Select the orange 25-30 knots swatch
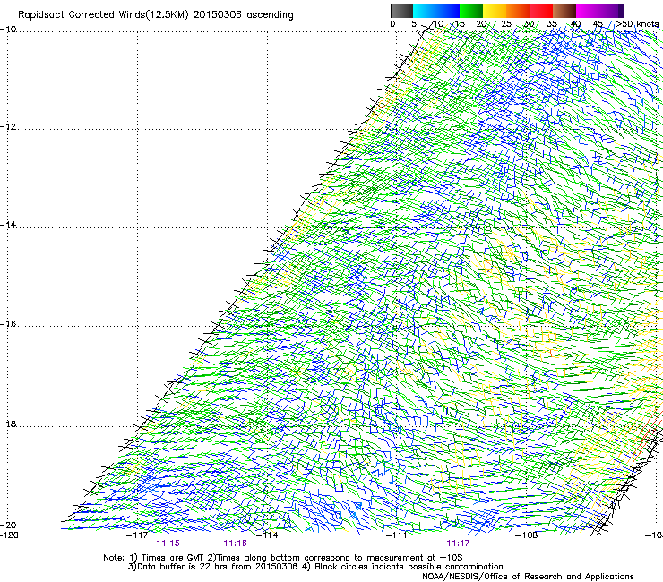Screen dimensions: 663x582 (x=518, y=11)
